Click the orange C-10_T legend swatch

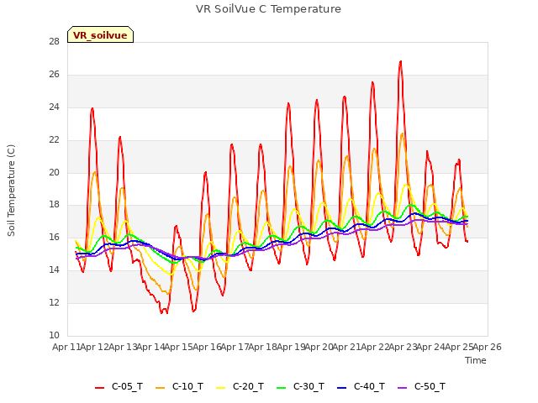coord(161,388)
